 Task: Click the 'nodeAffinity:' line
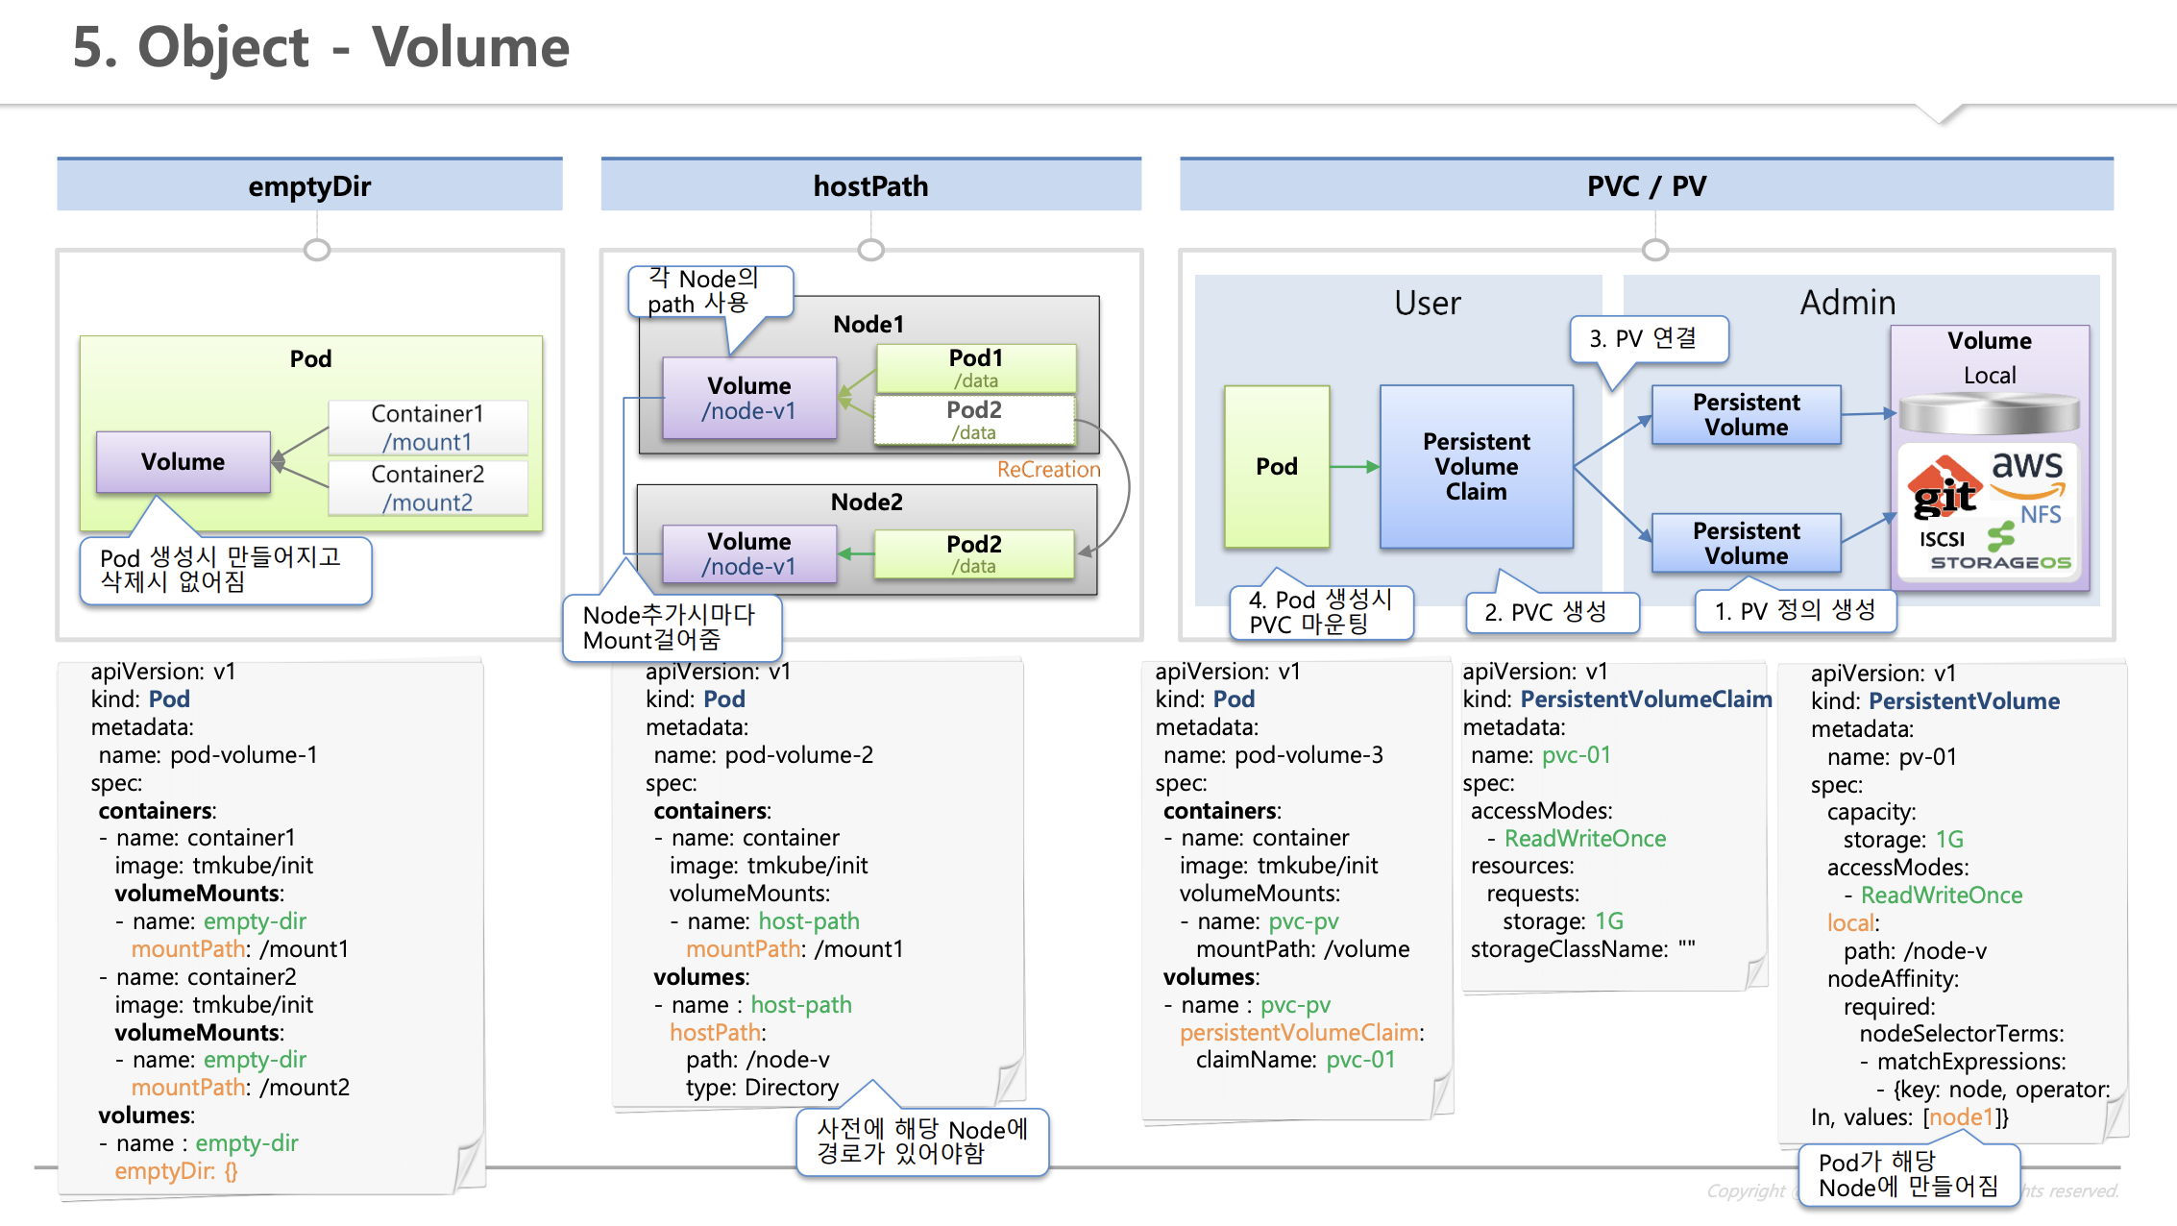1893,979
